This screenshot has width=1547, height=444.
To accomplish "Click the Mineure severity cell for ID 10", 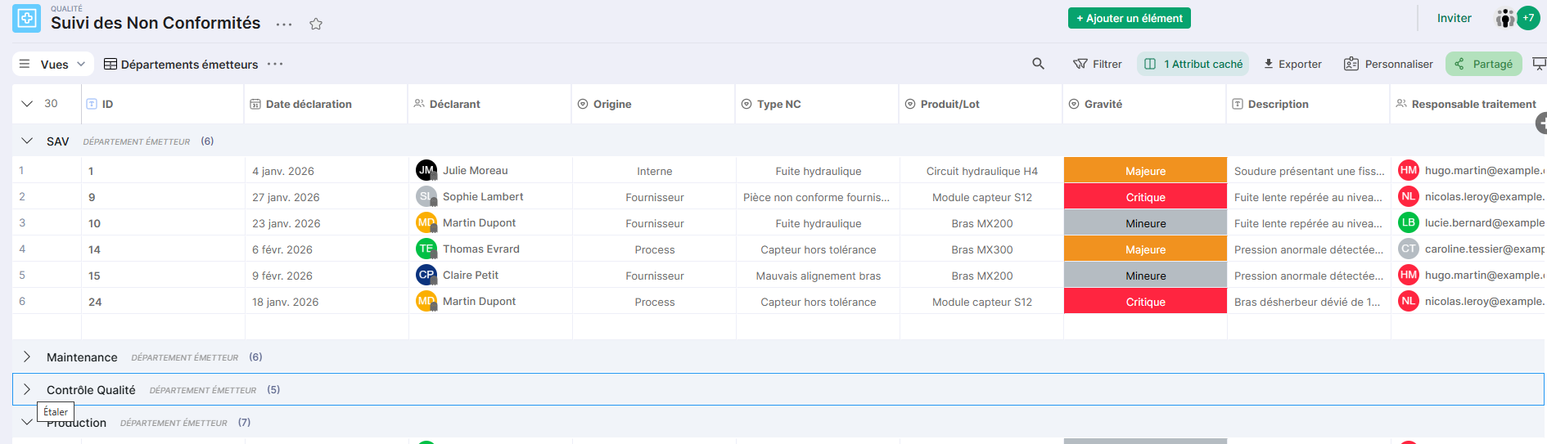I will point(1145,222).
